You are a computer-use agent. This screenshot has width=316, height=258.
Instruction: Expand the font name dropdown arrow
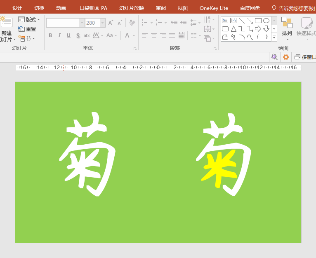[82, 23]
